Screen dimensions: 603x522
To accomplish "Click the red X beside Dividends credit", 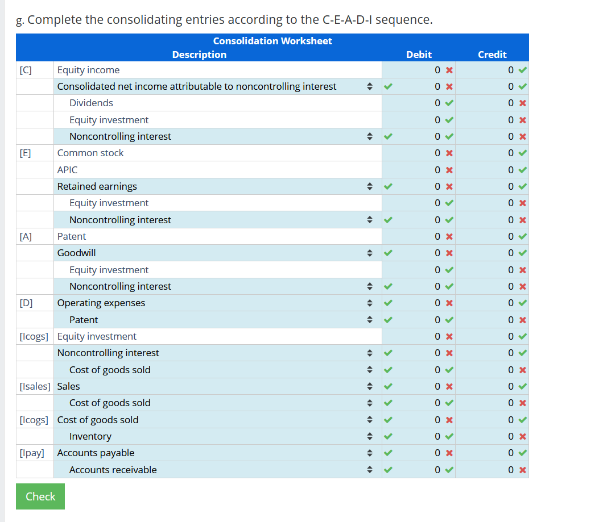I will (x=523, y=103).
